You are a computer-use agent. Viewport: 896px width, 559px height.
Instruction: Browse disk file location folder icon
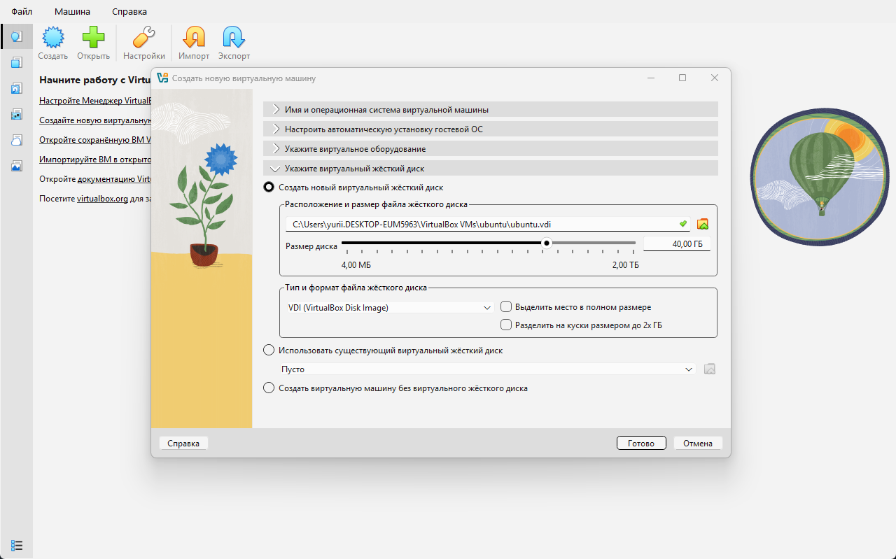[703, 224]
